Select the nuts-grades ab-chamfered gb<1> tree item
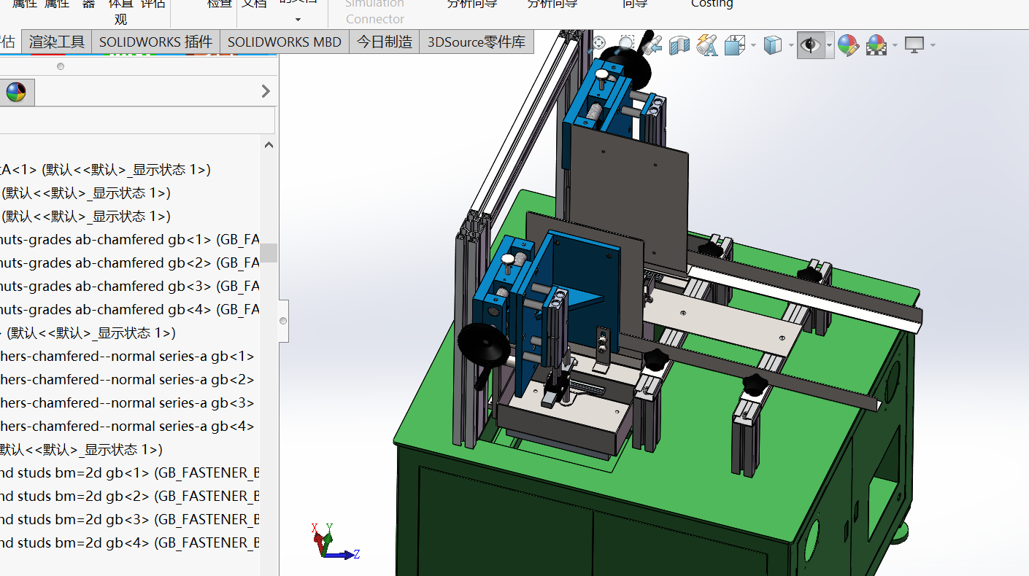 pyautogui.click(x=129, y=239)
